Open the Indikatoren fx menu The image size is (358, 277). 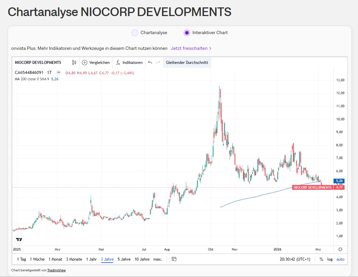point(118,63)
